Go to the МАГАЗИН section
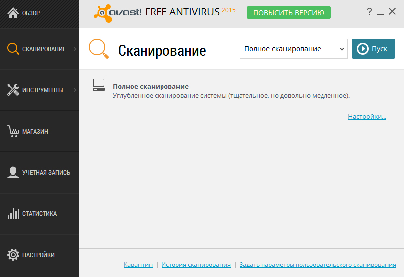Screen dimensions: 404x277 pyautogui.click(x=35, y=131)
